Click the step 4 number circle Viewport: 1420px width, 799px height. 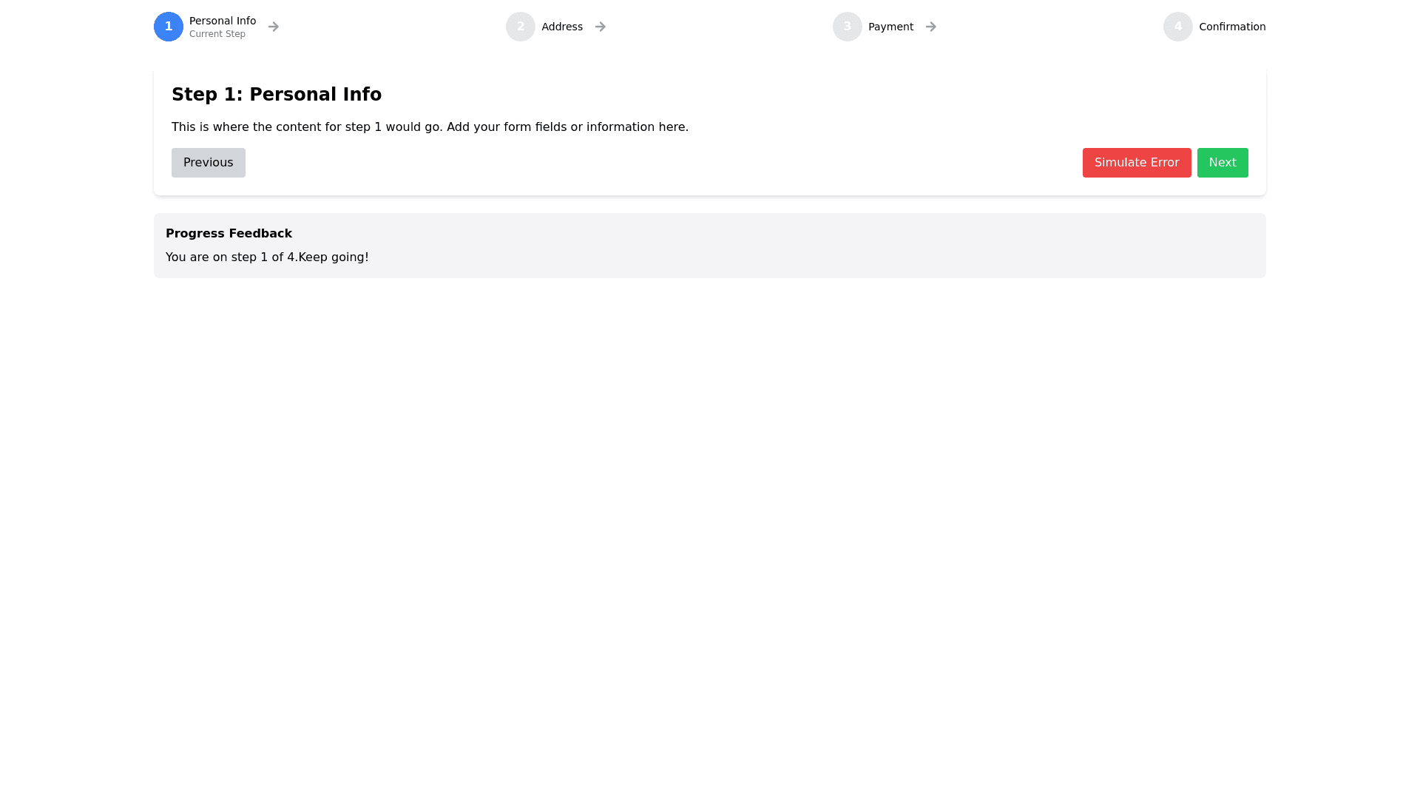pyautogui.click(x=1178, y=27)
